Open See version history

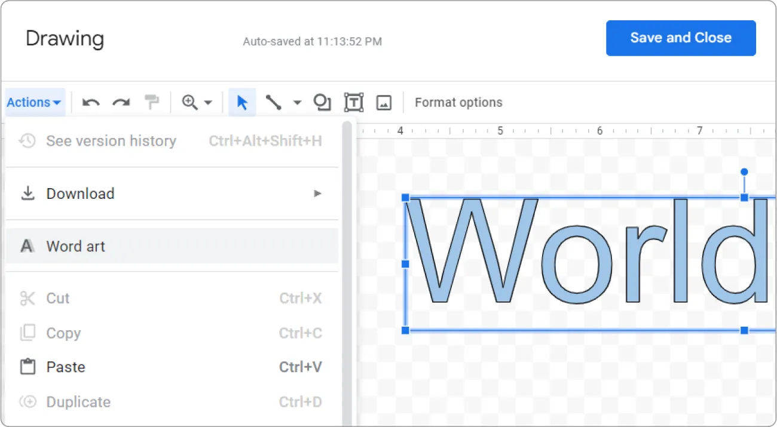(x=111, y=141)
